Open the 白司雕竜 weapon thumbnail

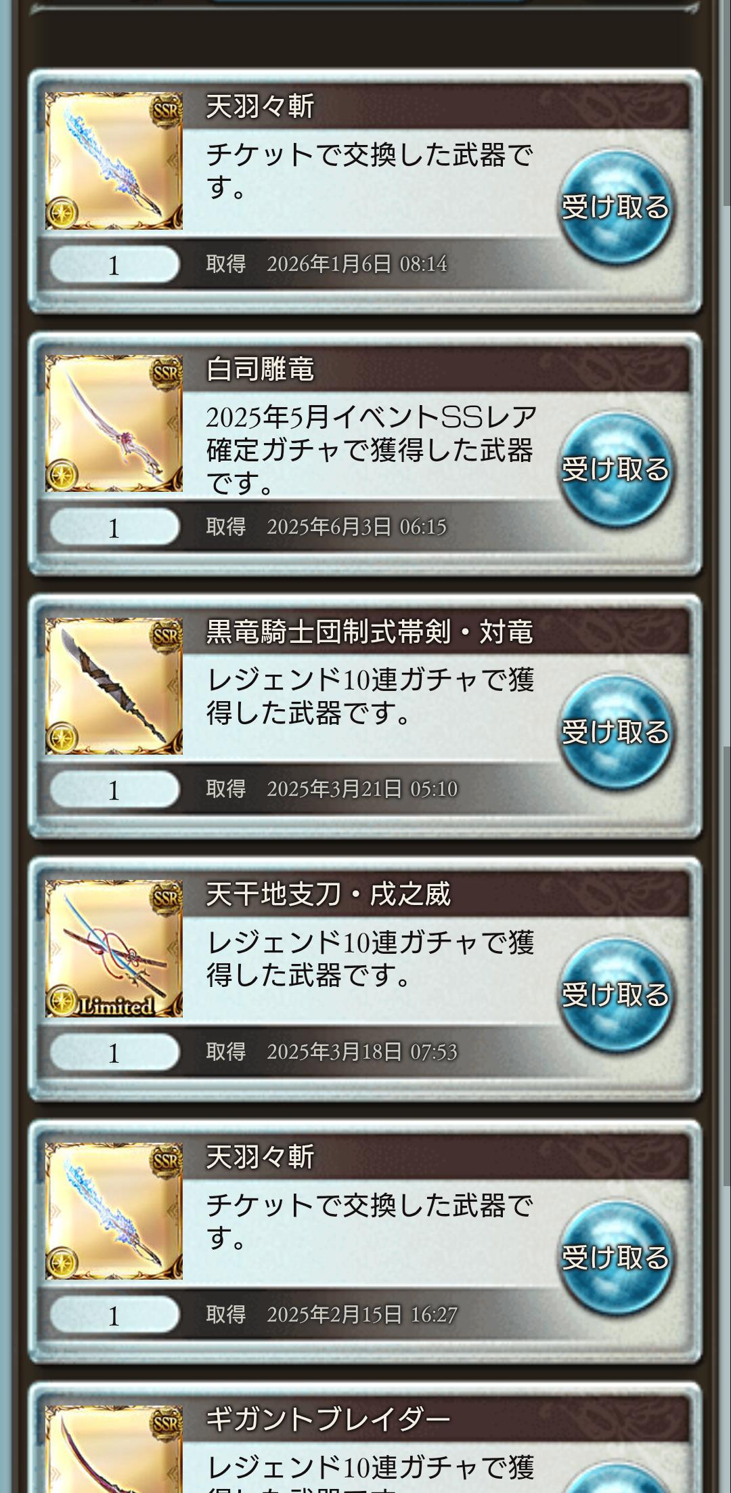[x=114, y=423]
